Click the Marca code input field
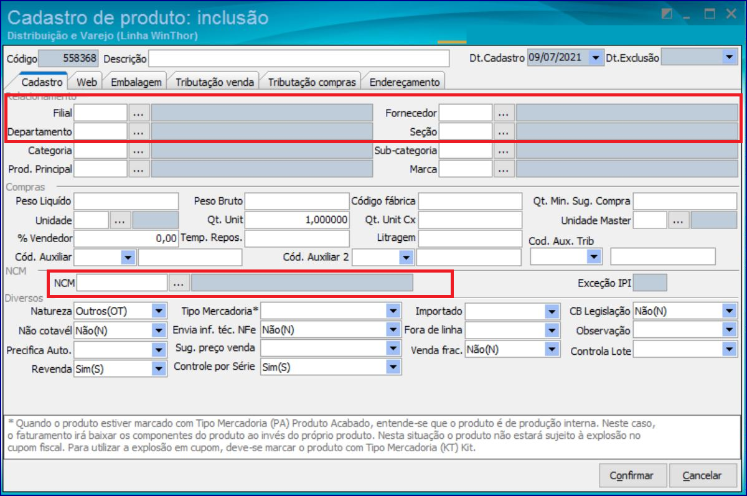The image size is (747, 496). point(466,169)
